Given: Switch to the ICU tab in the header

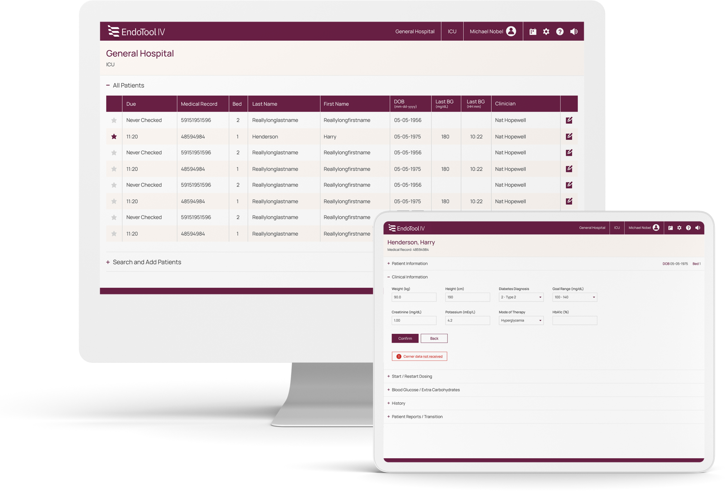Looking at the screenshot, I should 452,31.
